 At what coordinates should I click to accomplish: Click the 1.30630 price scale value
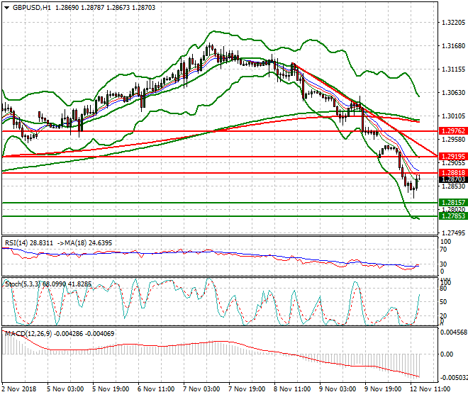[453, 93]
